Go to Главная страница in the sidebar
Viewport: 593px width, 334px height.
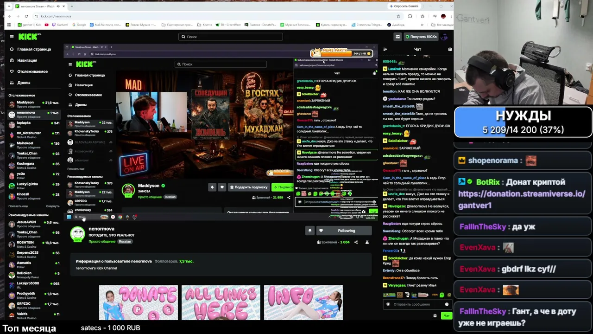pos(30,49)
